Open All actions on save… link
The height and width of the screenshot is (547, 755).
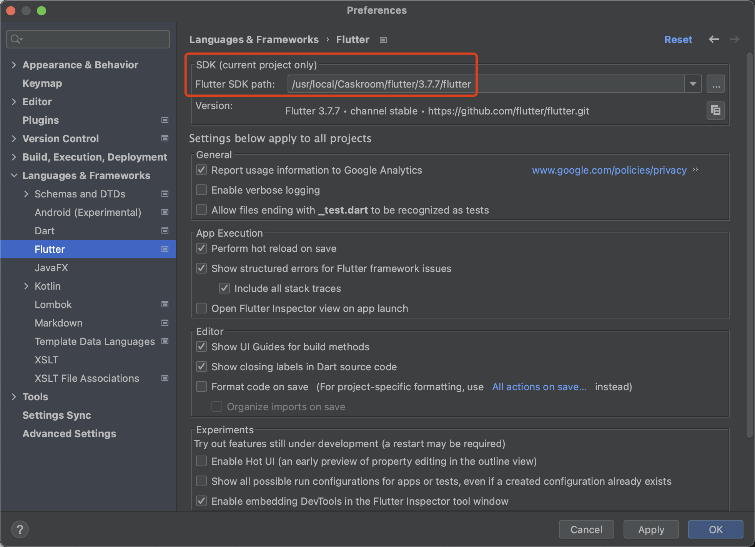(539, 387)
